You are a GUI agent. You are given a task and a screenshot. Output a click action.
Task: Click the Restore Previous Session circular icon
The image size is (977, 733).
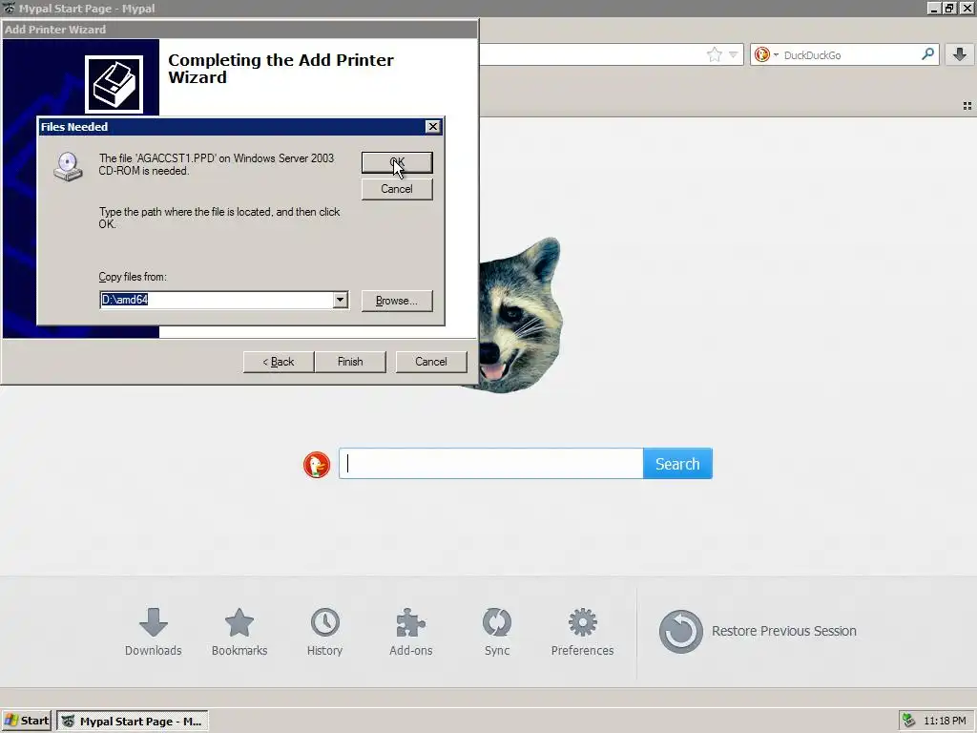[x=680, y=632]
